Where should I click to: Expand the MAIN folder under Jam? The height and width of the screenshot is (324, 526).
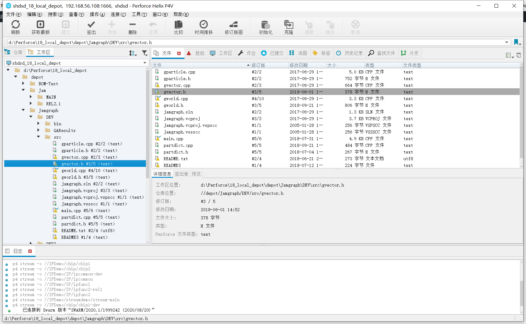(x=31, y=97)
